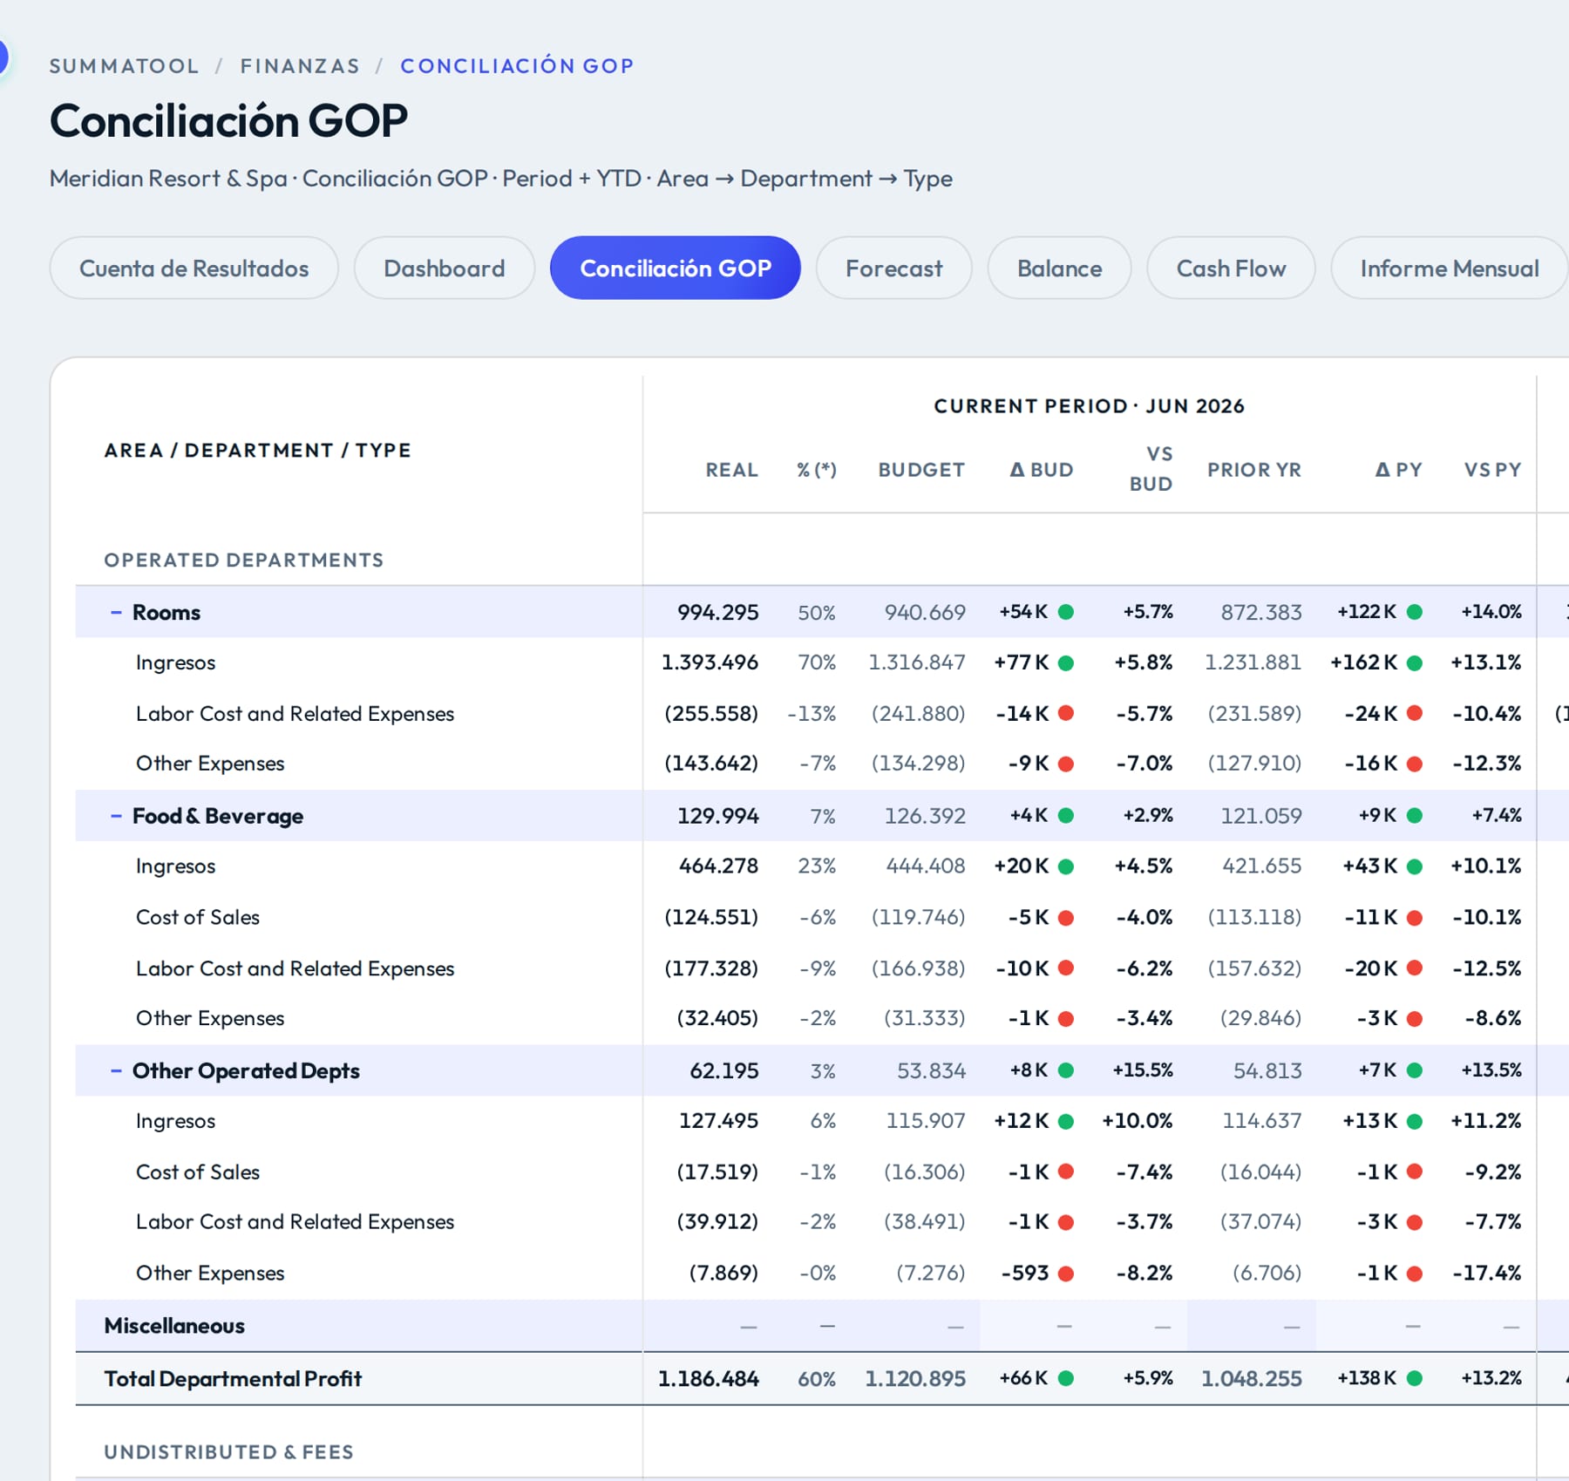Click the red indicator next to Δ PY -16 K
Image resolution: width=1569 pixels, height=1481 pixels.
click(1415, 764)
